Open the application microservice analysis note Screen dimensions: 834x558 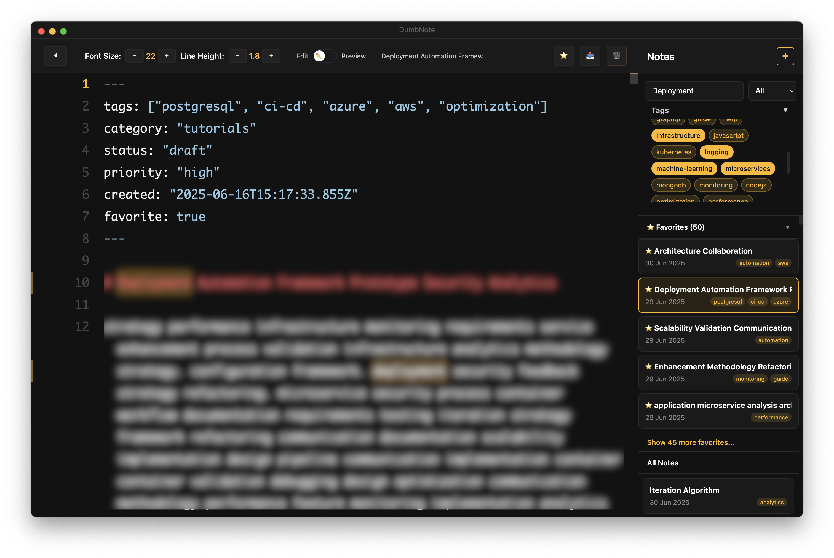(718, 411)
